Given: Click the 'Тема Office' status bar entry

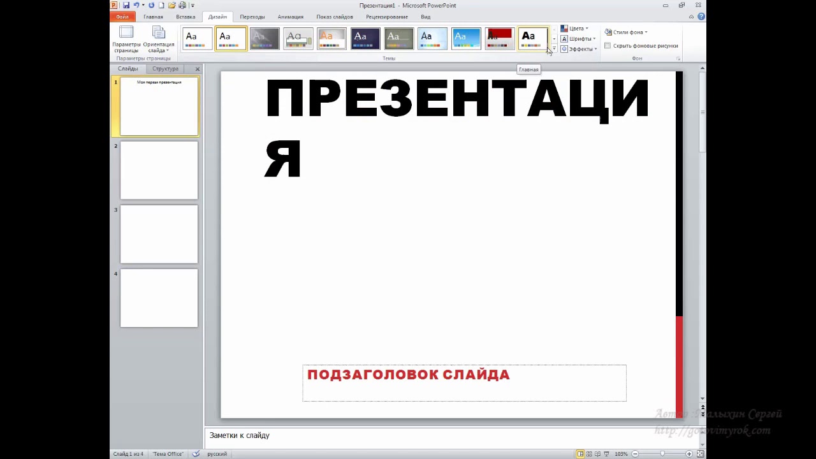Looking at the screenshot, I should [168, 454].
